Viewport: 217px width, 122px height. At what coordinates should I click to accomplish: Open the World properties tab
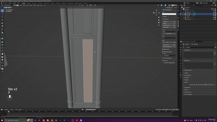click(181, 57)
